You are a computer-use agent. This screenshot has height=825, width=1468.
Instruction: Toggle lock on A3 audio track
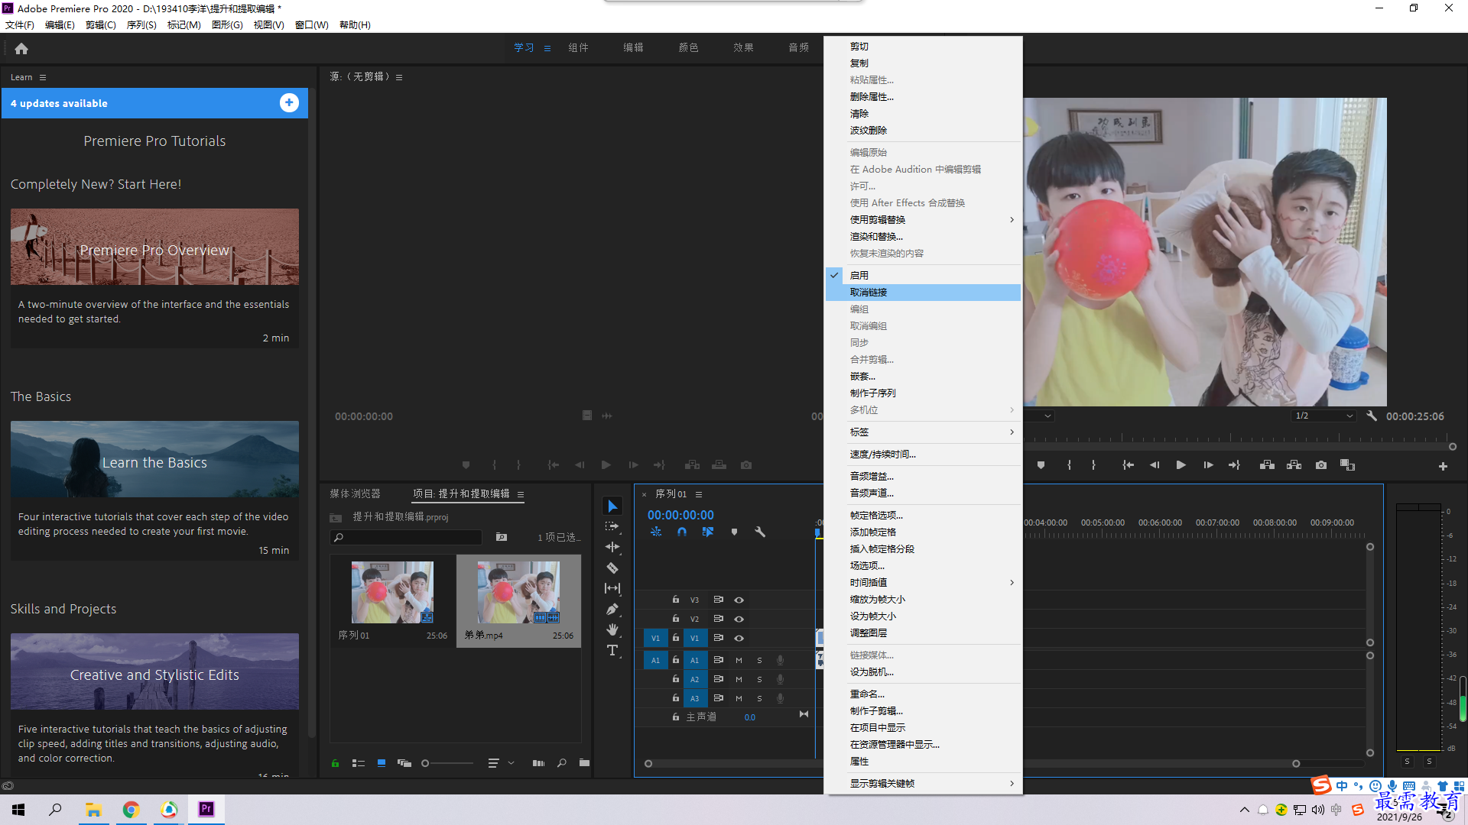pos(676,698)
